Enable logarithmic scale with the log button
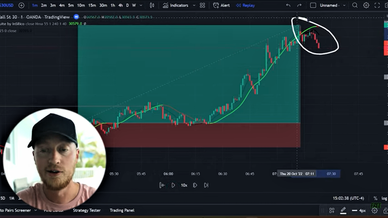Viewport: 388px width, 218px height. tap(384, 198)
